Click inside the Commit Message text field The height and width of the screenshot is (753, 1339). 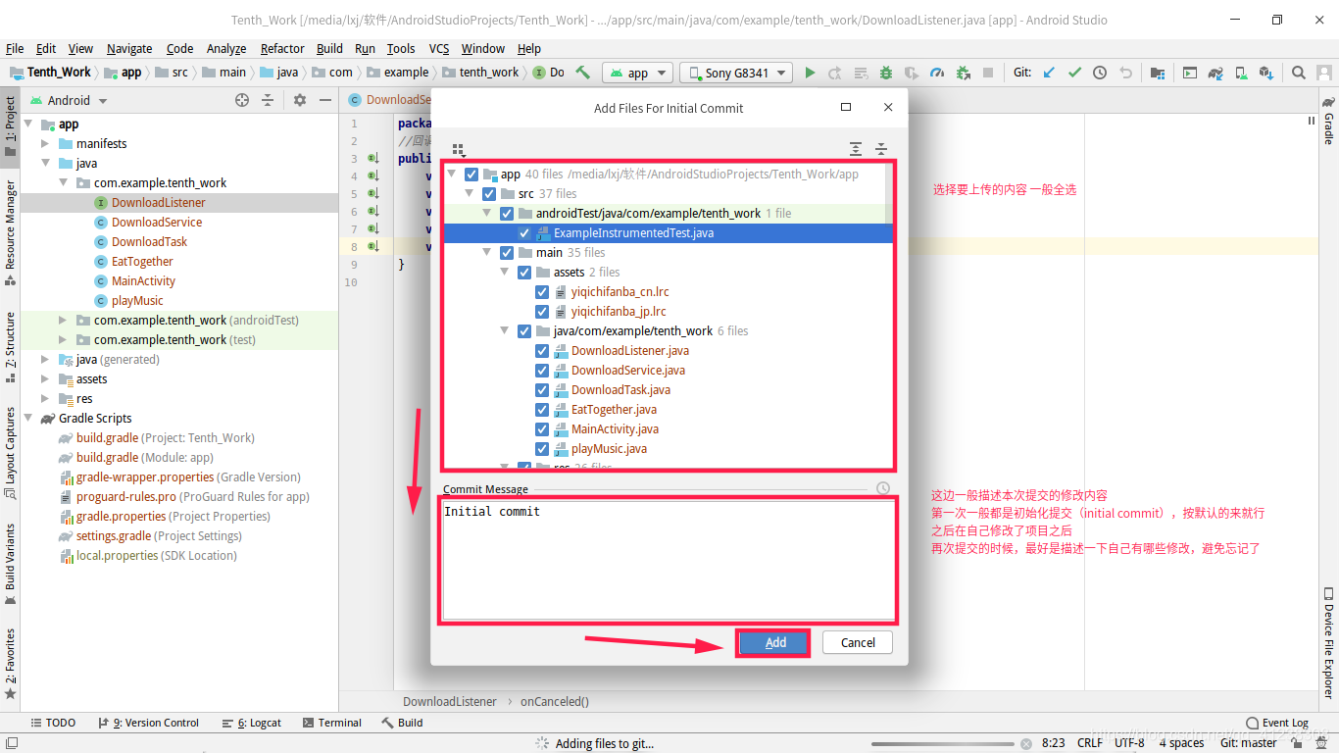(668, 560)
